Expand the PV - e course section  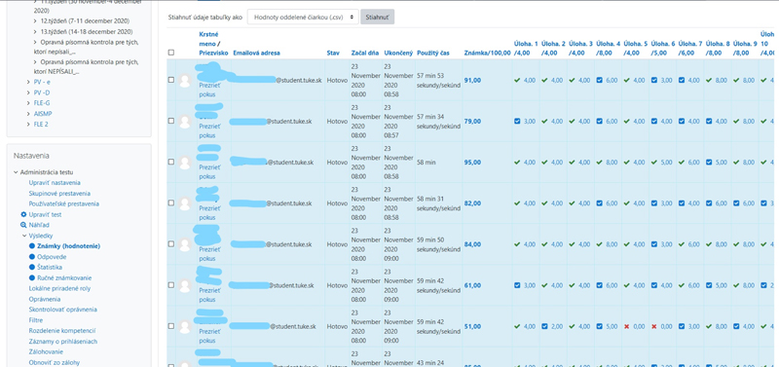click(x=29, y=82)
